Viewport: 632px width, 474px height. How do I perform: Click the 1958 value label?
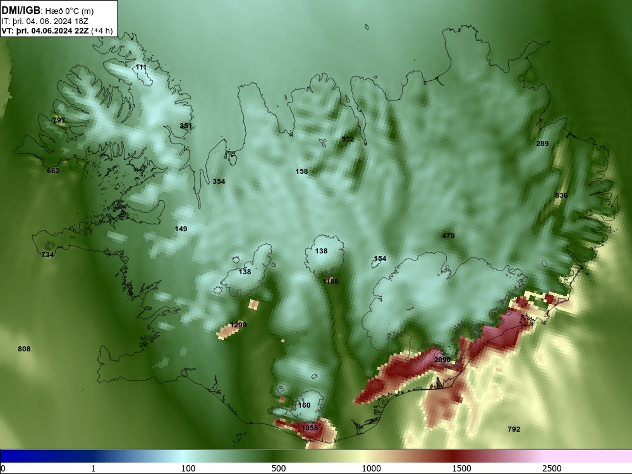pos(310,428)
